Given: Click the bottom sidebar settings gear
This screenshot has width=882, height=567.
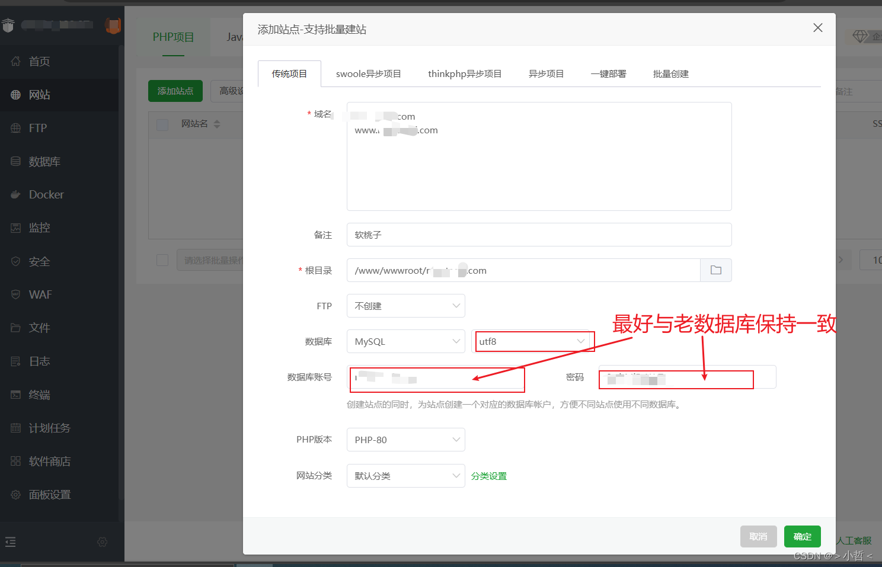Looking at the screenshot, I should (x=103, y=542).
